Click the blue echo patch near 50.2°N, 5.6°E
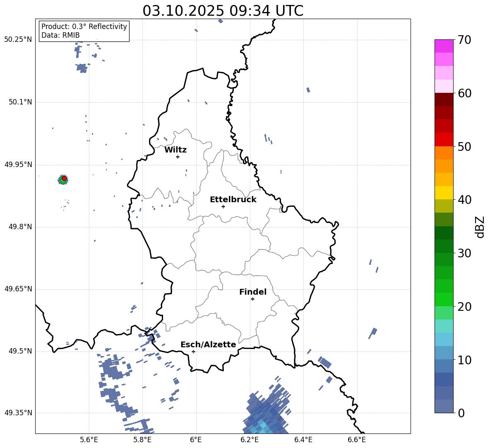This screenshot has width=490, height=448. [82, 68]
